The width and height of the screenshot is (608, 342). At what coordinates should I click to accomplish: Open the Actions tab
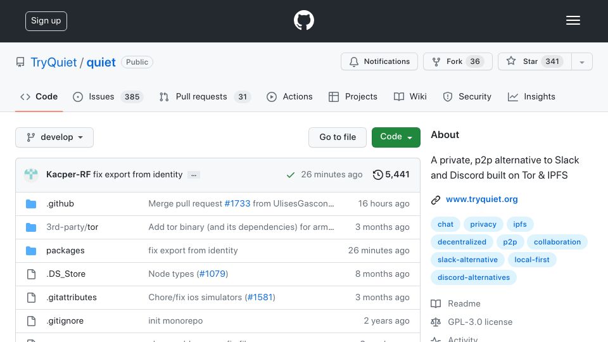click(289, 97)
